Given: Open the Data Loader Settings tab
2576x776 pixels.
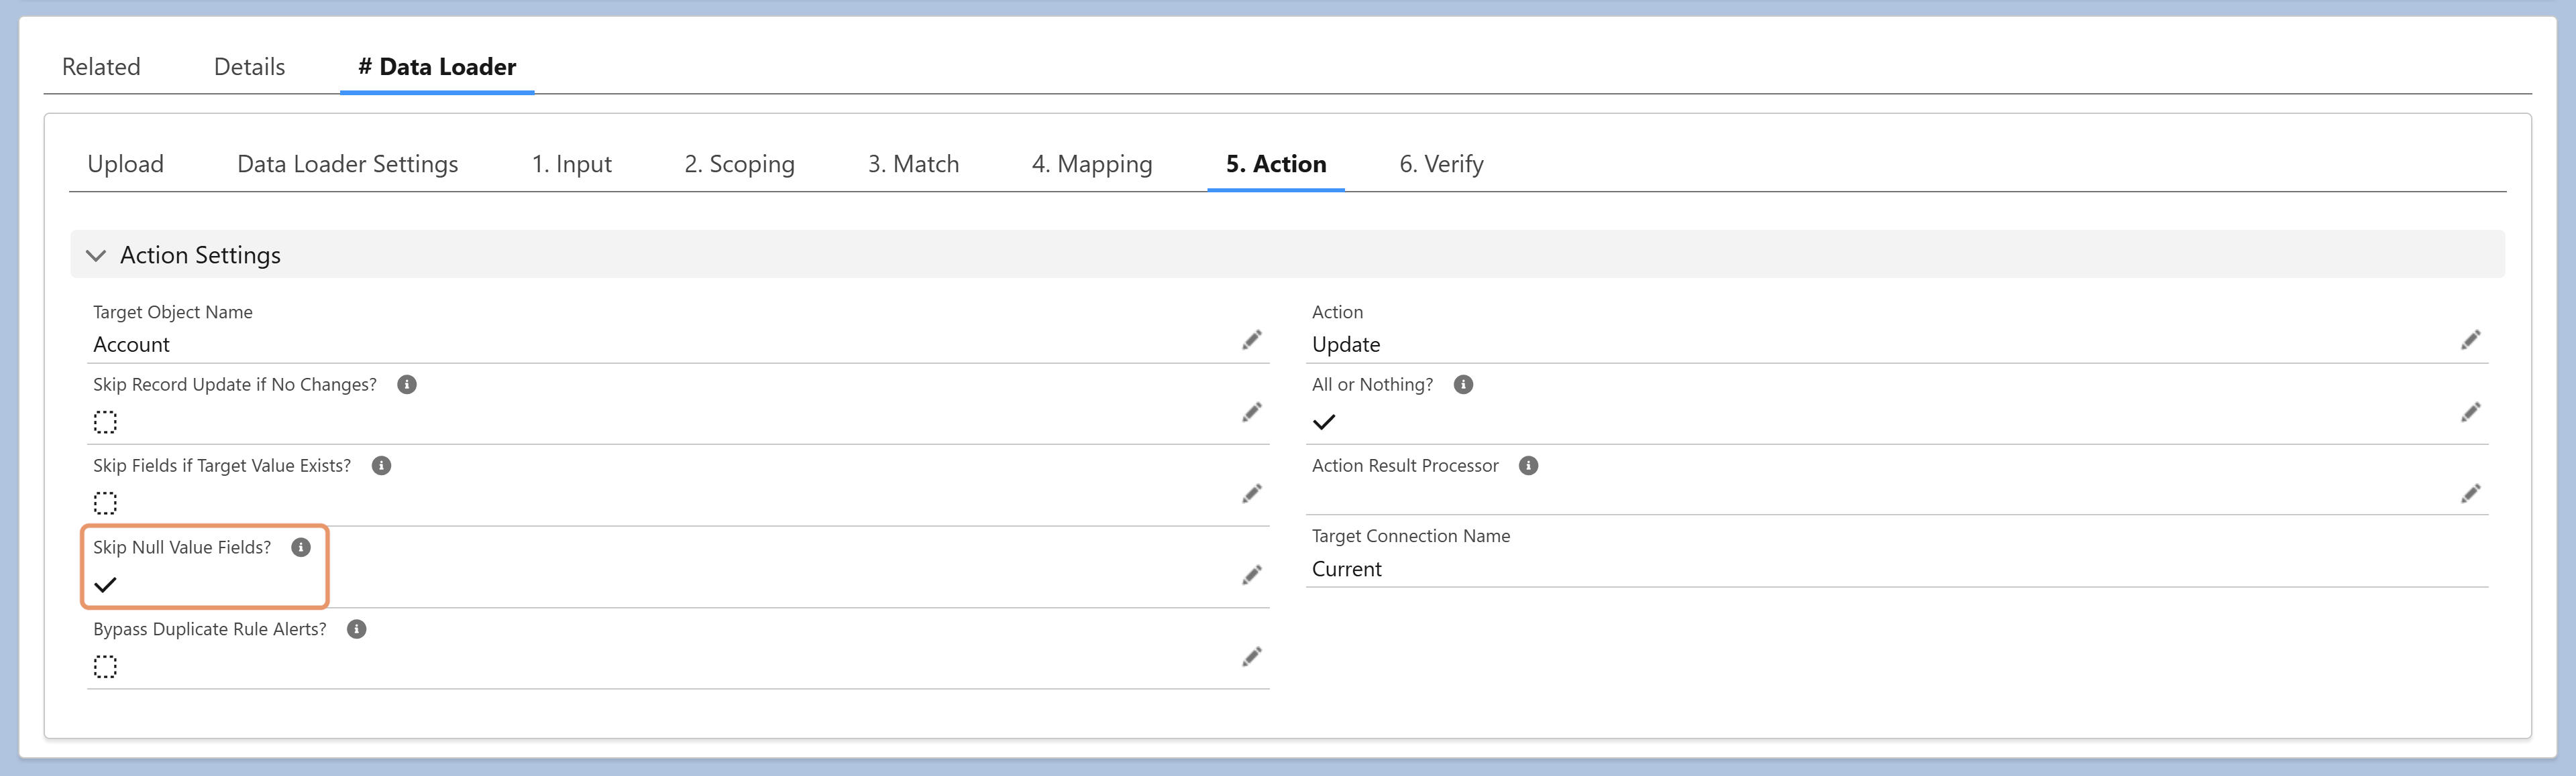Looking at the screenshot, I should [347, 164].
